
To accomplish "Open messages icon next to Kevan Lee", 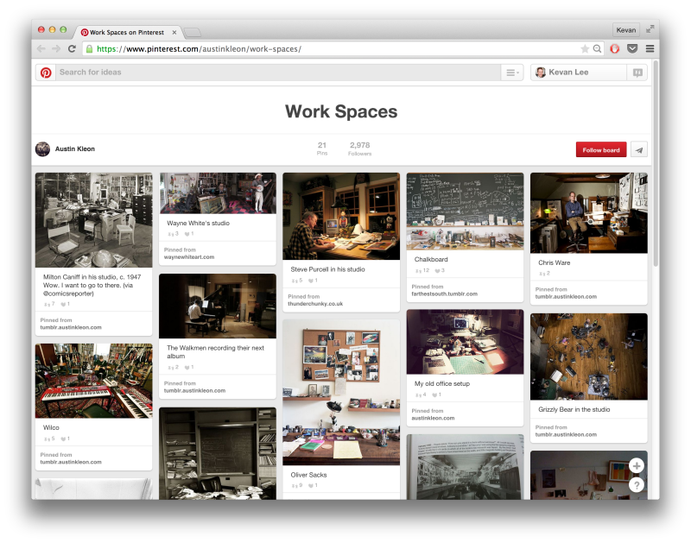I will tap(637, 73).
